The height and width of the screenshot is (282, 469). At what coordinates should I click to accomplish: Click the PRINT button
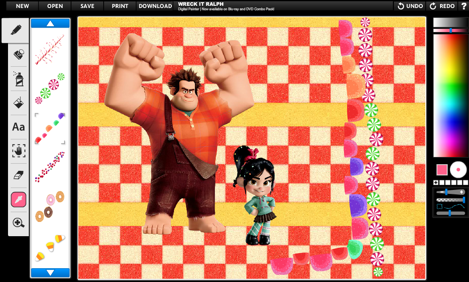point(120,6)
